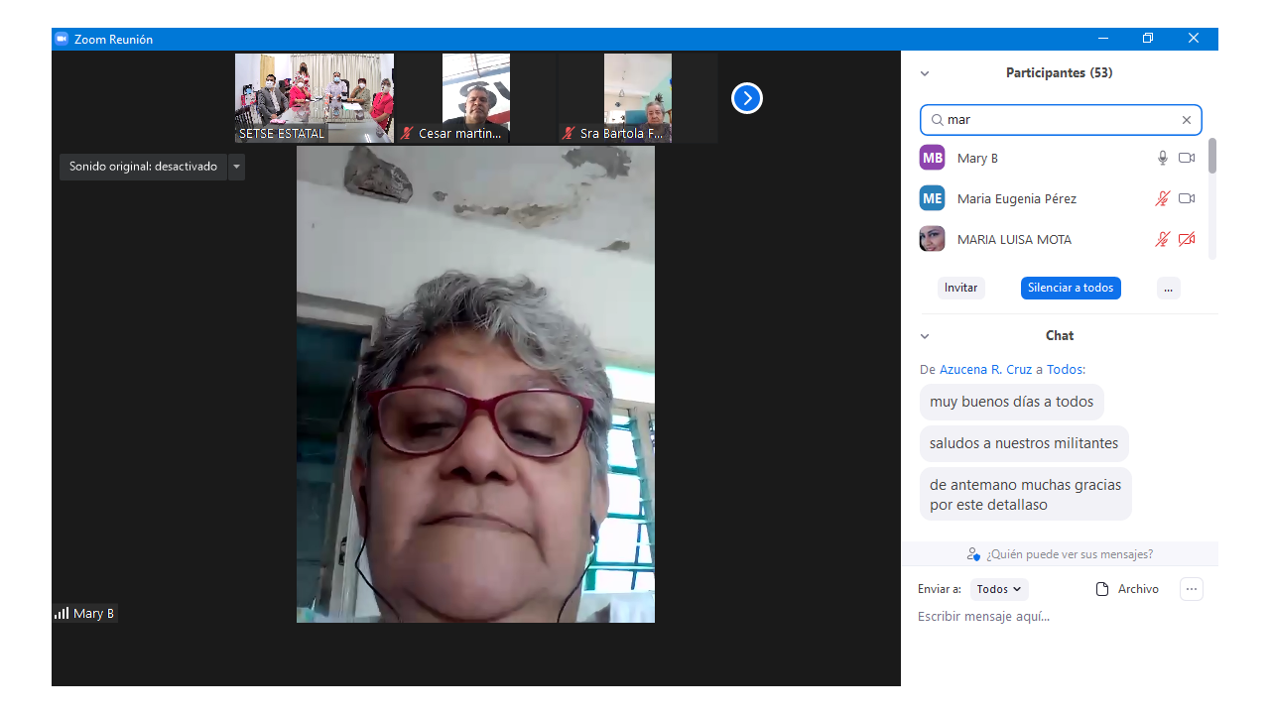Viewport: 1270px width, 714px height.
Task: Click muted mic icon on Sra Bartola thumbnail
Action: coord(569,133)
